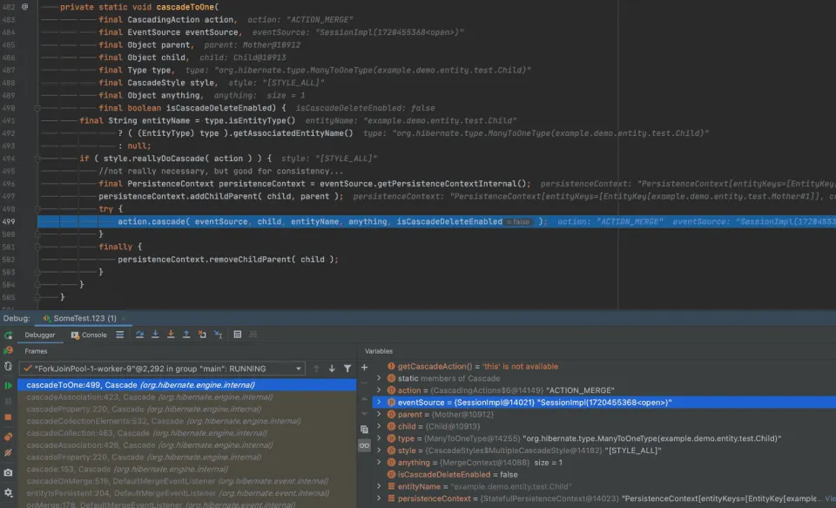Drop the current frame
The image size is (836, 508).
click(202, 335)
